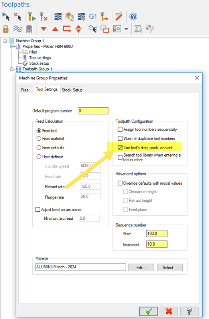Image resolution: width=209 pixels, height=319 pixels.
Task: Click the material Select... button
Action: 170,268
